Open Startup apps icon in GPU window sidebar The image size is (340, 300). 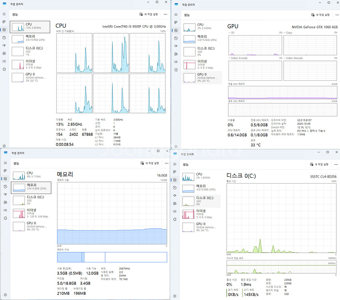175,46
